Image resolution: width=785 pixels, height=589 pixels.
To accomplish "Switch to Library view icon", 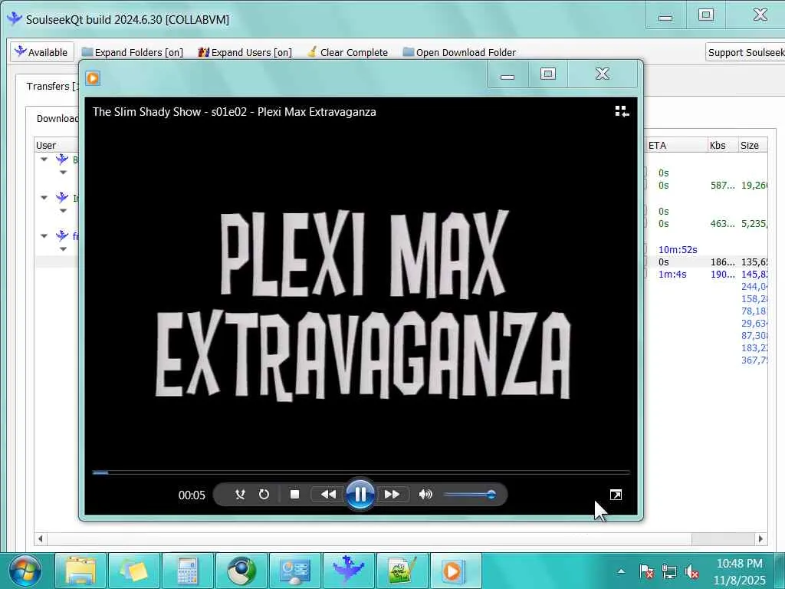I will 622,111.
